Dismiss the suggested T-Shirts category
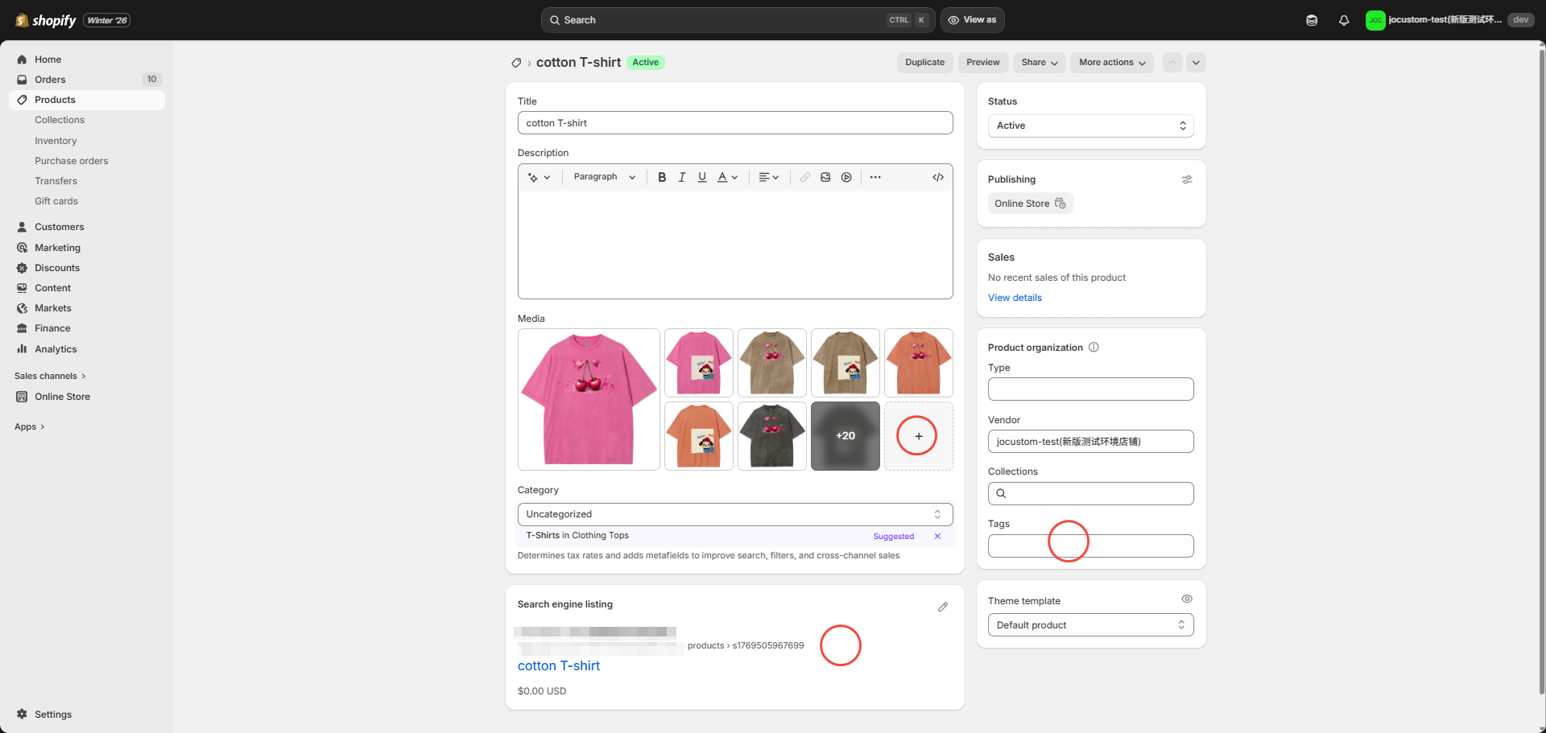Screen dimensions: 1546x733 click(x=937, y=537)
